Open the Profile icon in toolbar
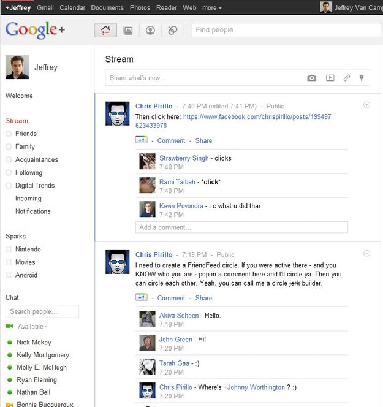383x407 pixels. (x=150, y=30)
